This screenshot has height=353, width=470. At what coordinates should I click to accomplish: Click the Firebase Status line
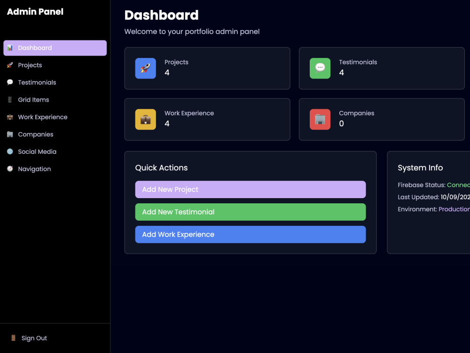coord(434,185)
